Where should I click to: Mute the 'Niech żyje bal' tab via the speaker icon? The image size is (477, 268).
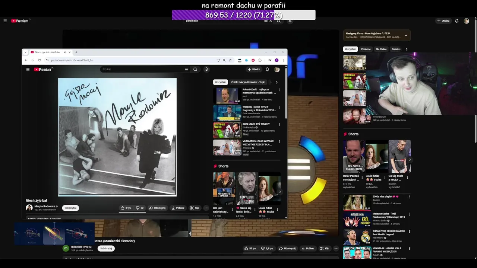pyautogui.click(x=65, y=52)
